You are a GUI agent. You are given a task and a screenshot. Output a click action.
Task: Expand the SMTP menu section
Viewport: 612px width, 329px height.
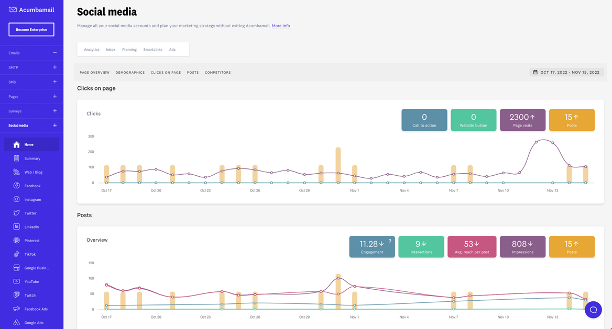point(54,67)
